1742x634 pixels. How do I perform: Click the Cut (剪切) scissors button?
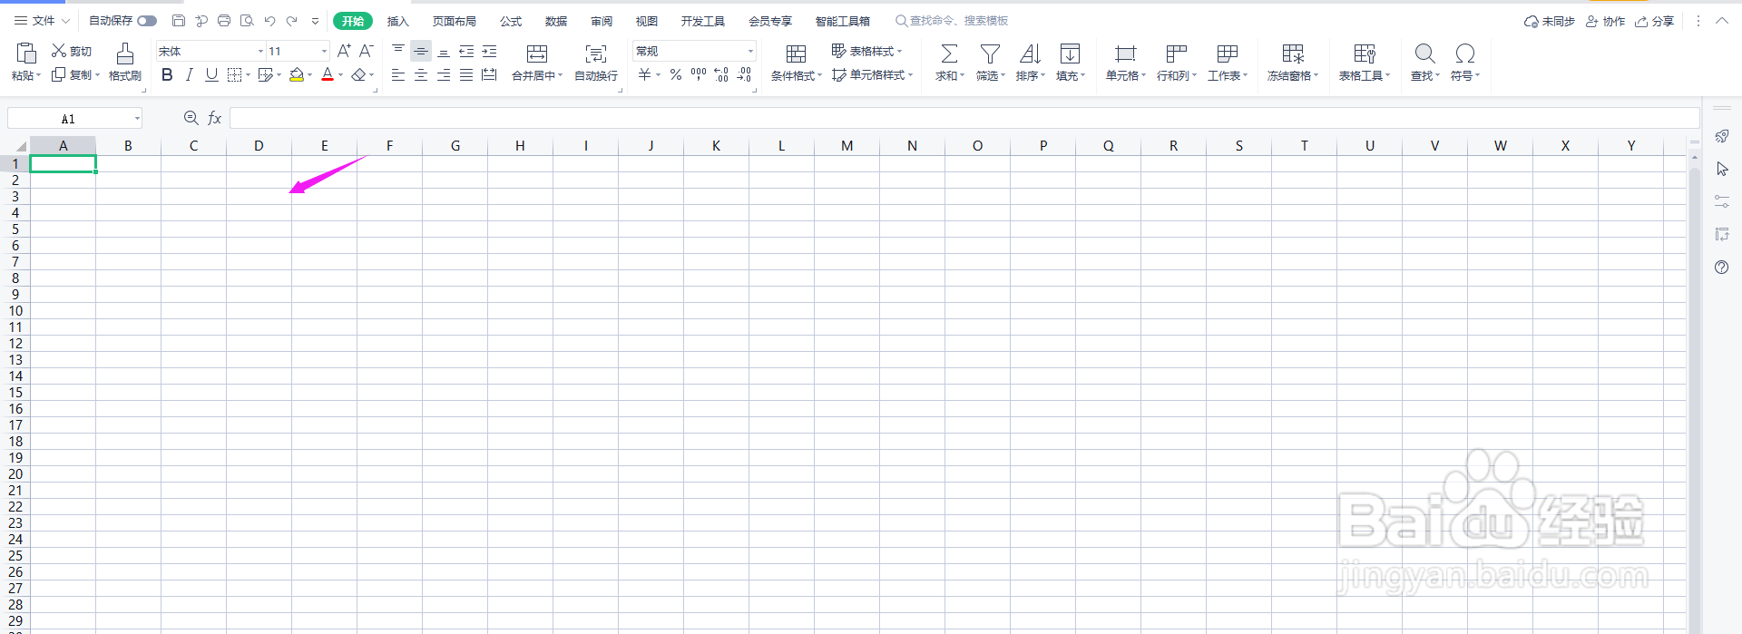[x=72, y=51]
